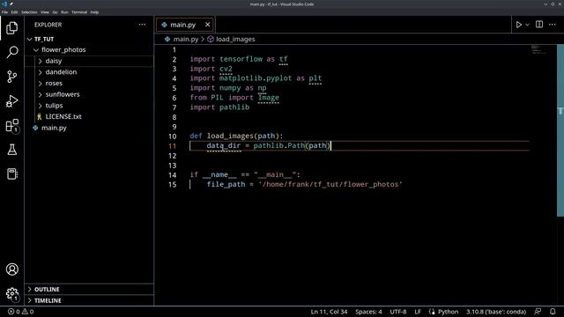Expand the TIMELINE section
Image resolution: width=564 pixels, height=317 pixels.
coord(89,300)
